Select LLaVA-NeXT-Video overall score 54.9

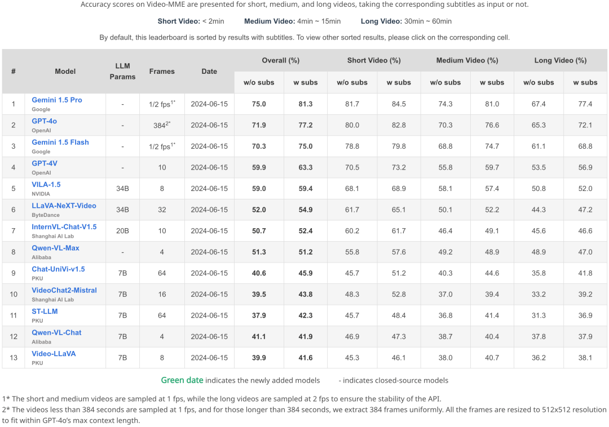point(305,210)
